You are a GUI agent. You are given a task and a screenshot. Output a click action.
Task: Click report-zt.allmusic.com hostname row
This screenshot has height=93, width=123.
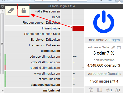[32, 68]
